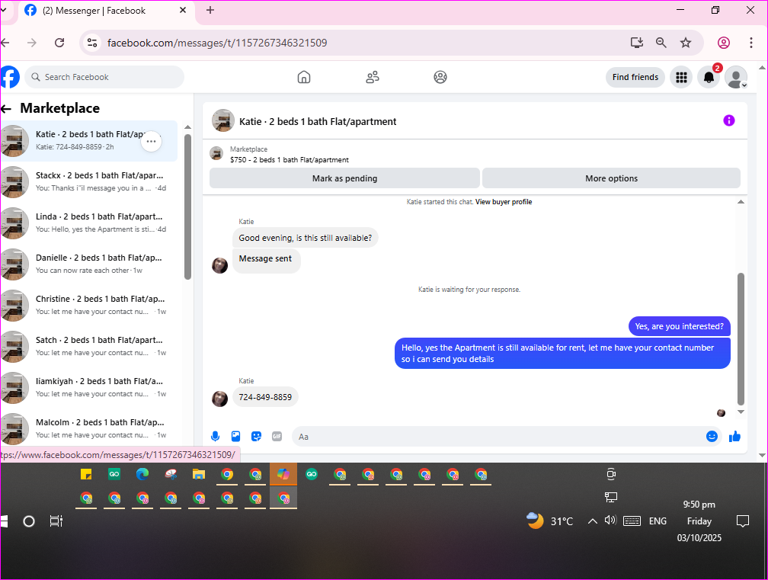Click Katie's avatar in chat header
Image resolution: width=768 pixels, height=580 pixels.
tap(222, 120)
